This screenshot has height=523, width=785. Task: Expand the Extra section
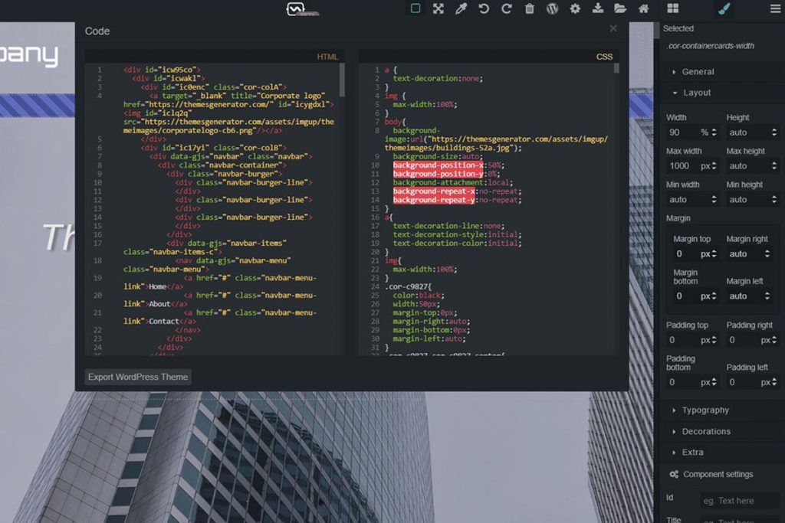[x=692, y=452]
